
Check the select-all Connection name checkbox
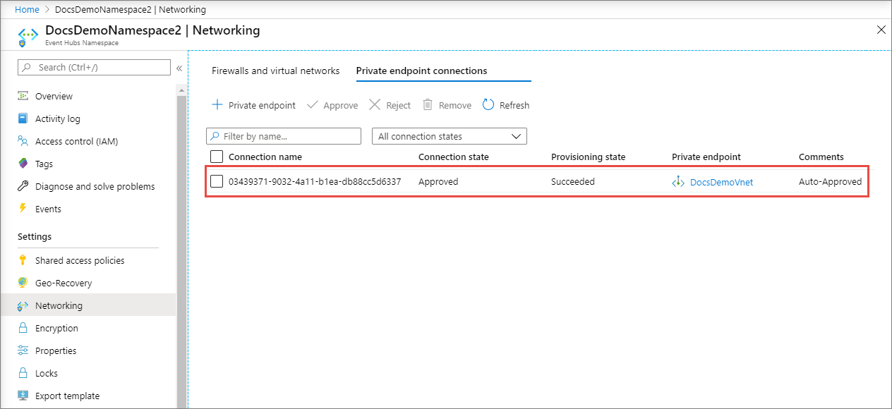tap(217, 157)
